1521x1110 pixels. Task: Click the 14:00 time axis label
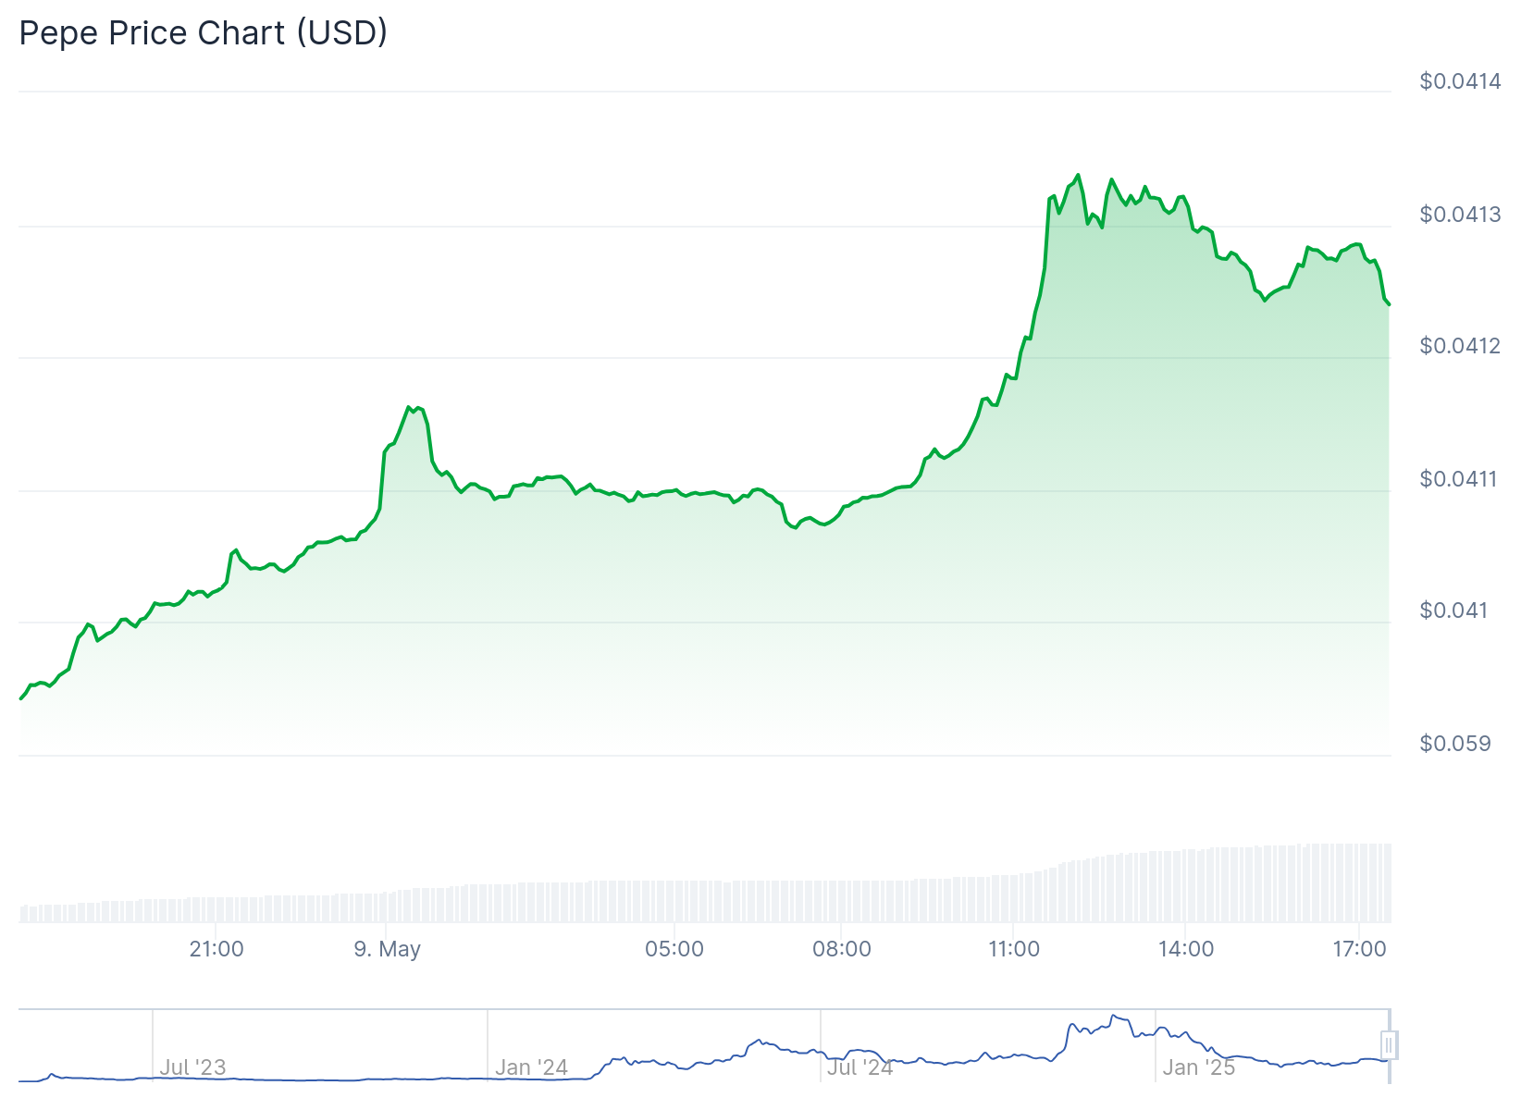[1186, 949]
